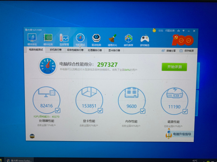Screen dimensions: 217x162
Task: Uncheck the 处理器性能 checkbox
Action: [58, 110]
